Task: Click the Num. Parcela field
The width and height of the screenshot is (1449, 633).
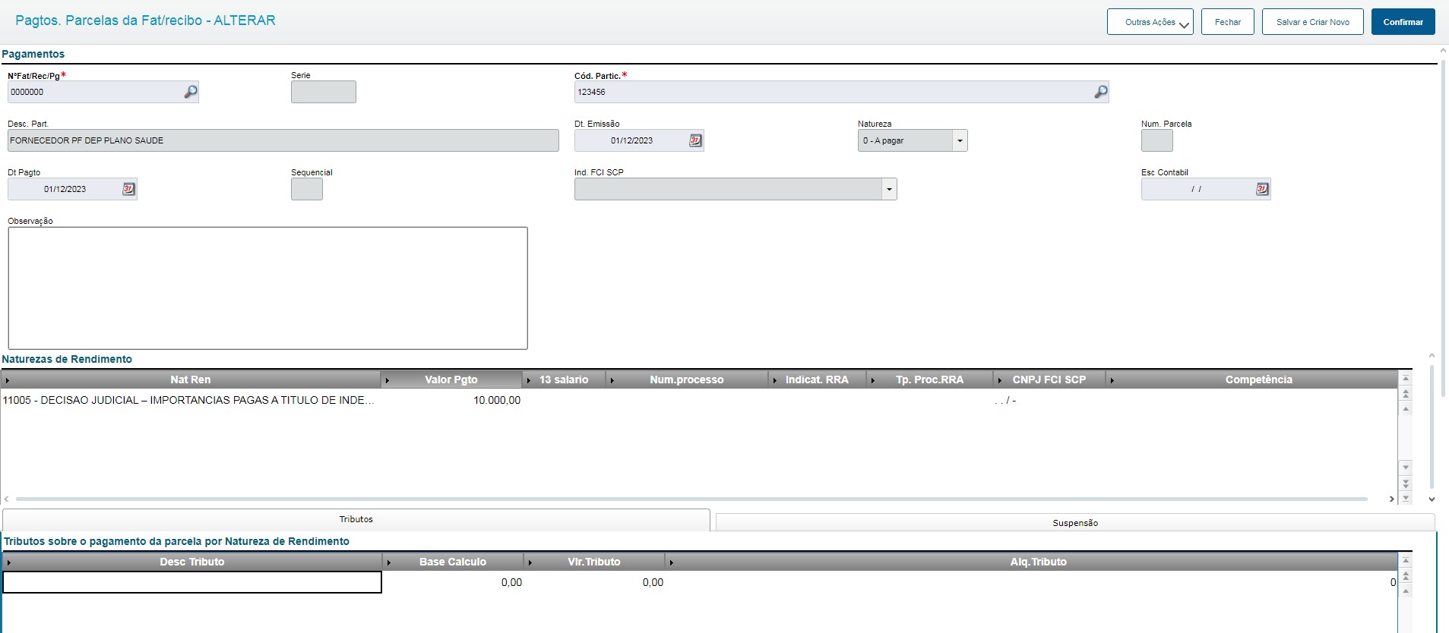Action: (1157, 140)
